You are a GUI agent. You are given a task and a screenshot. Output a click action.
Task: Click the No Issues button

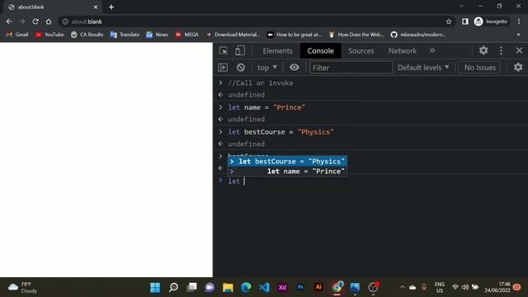(480, 68)
